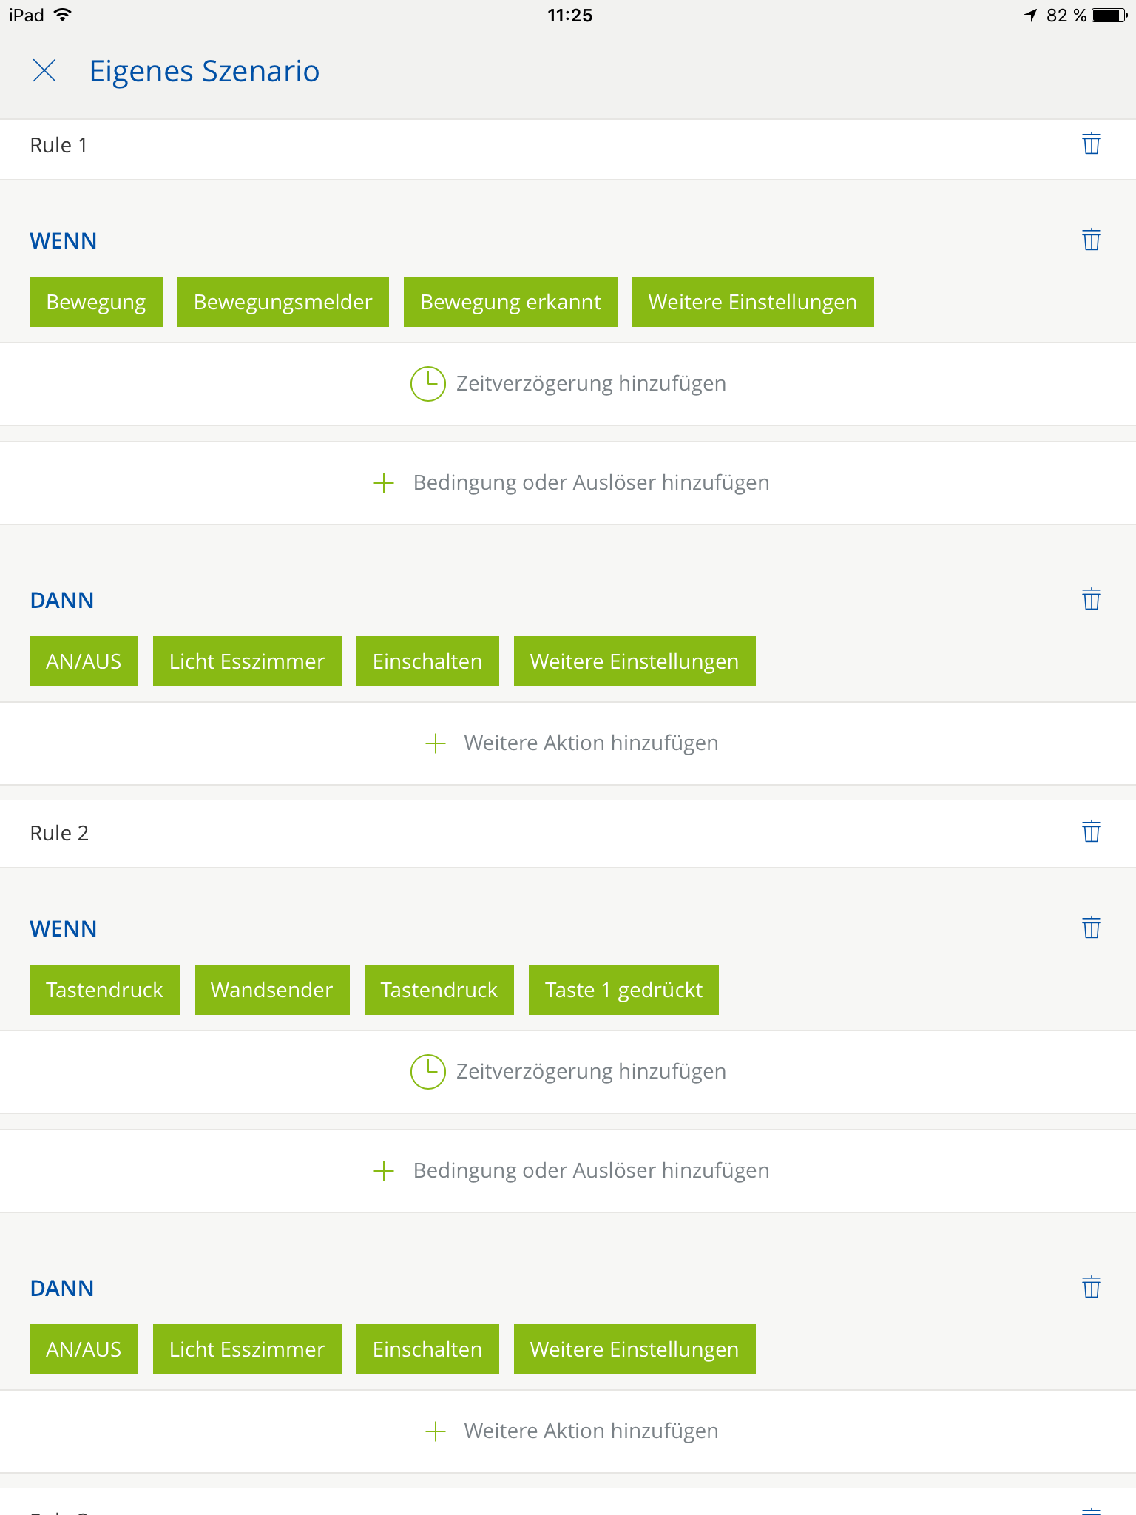This screenshot has width=1136, height=1515.
Task: Select the Taste 1 gedrückt option
Action: (x=623, y=990)
